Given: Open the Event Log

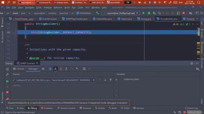Looking at the screenshot, I should coord(191,108).
